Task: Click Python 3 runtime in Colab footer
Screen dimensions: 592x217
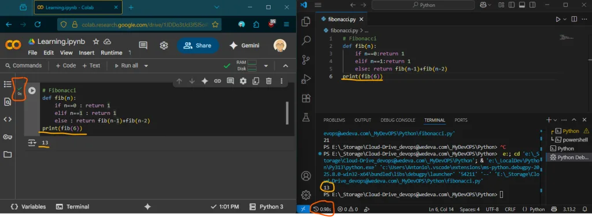Action: (x=266, y=207)
